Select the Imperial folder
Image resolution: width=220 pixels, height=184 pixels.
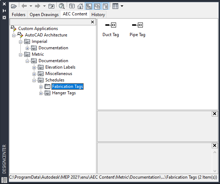tap(39, 41)
